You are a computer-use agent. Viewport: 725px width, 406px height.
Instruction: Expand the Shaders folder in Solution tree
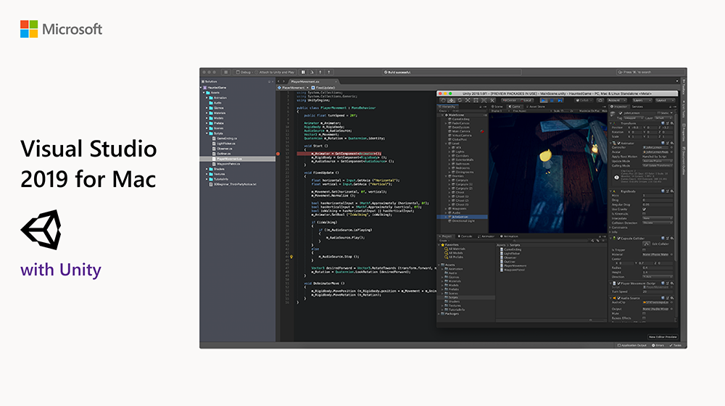click(x=207, y=169)
